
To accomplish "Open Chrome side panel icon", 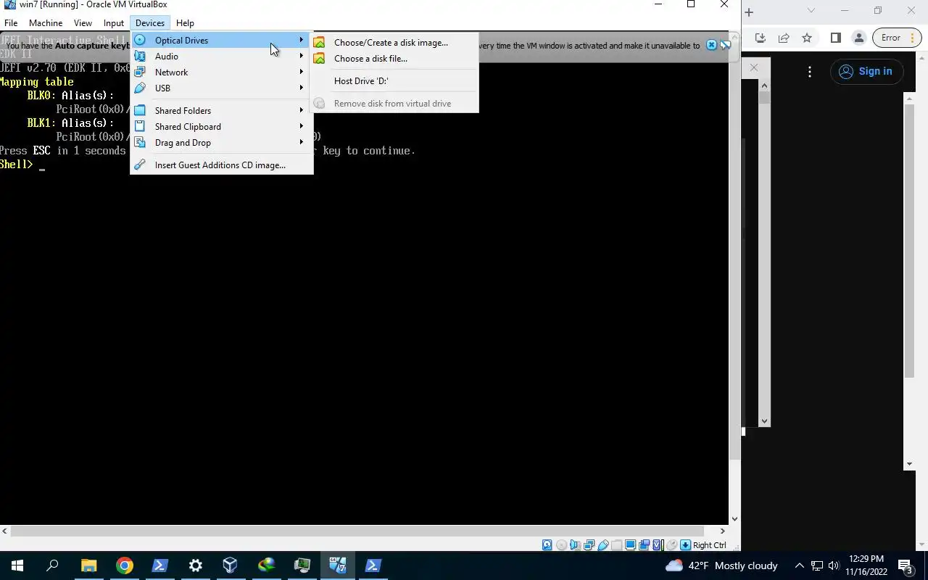I will pos(835,38).
